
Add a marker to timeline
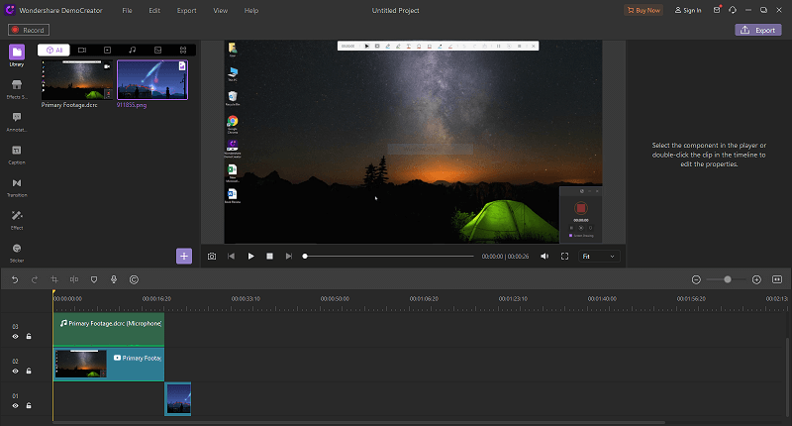(94, 279)
